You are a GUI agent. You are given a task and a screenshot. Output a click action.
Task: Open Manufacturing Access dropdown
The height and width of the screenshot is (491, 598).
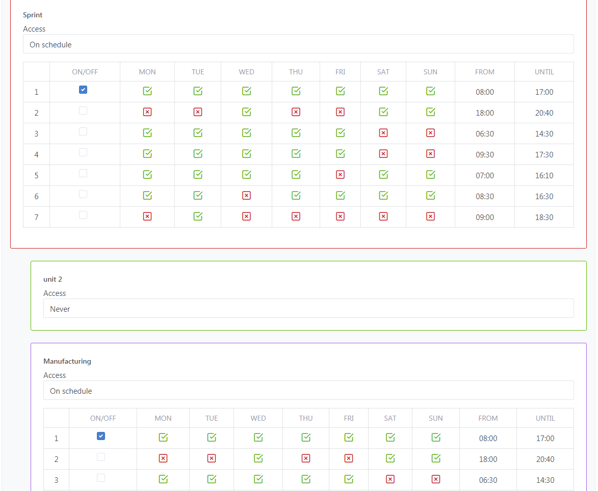pyautogui.click(x=308, y=391)
